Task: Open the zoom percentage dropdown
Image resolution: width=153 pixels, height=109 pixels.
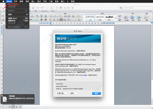Action: coord(69,8)
